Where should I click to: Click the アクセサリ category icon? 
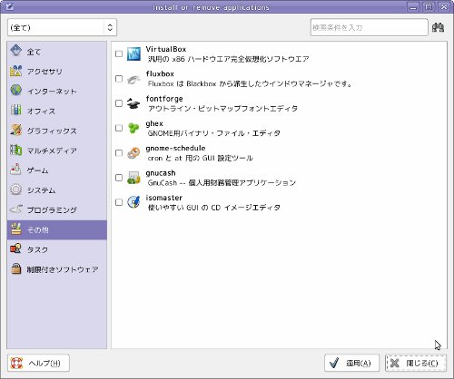click(16, 71)
